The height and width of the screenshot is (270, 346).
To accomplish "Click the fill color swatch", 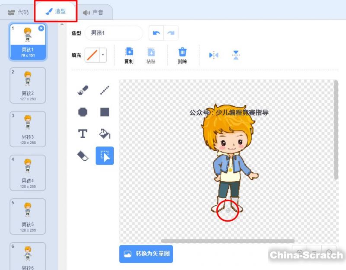I will [92, 55].
